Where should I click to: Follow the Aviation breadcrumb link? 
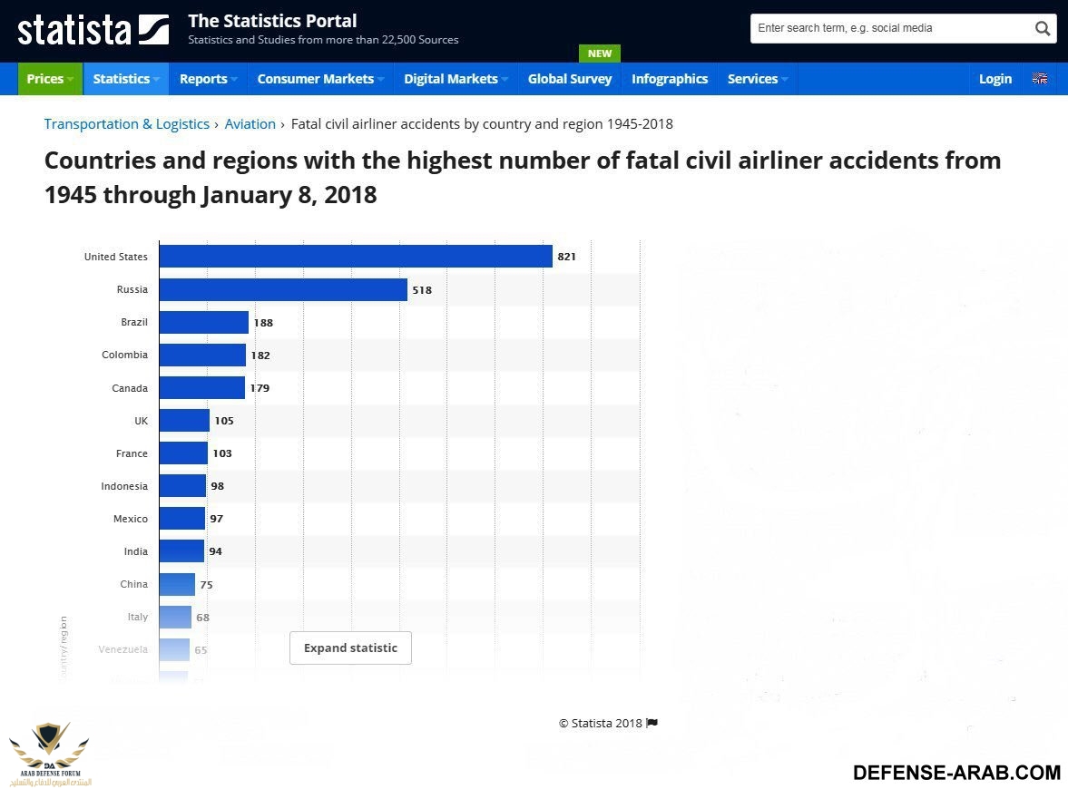coord(250,124)
